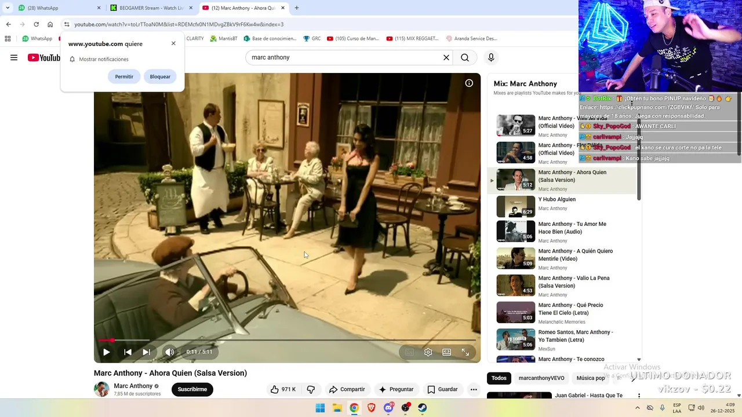Enter fullscreen video mode

pos(465,352)
